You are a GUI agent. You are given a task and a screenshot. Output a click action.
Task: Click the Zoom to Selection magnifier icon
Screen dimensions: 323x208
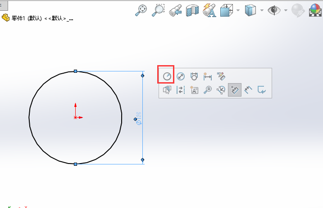[x=207, y=90]
